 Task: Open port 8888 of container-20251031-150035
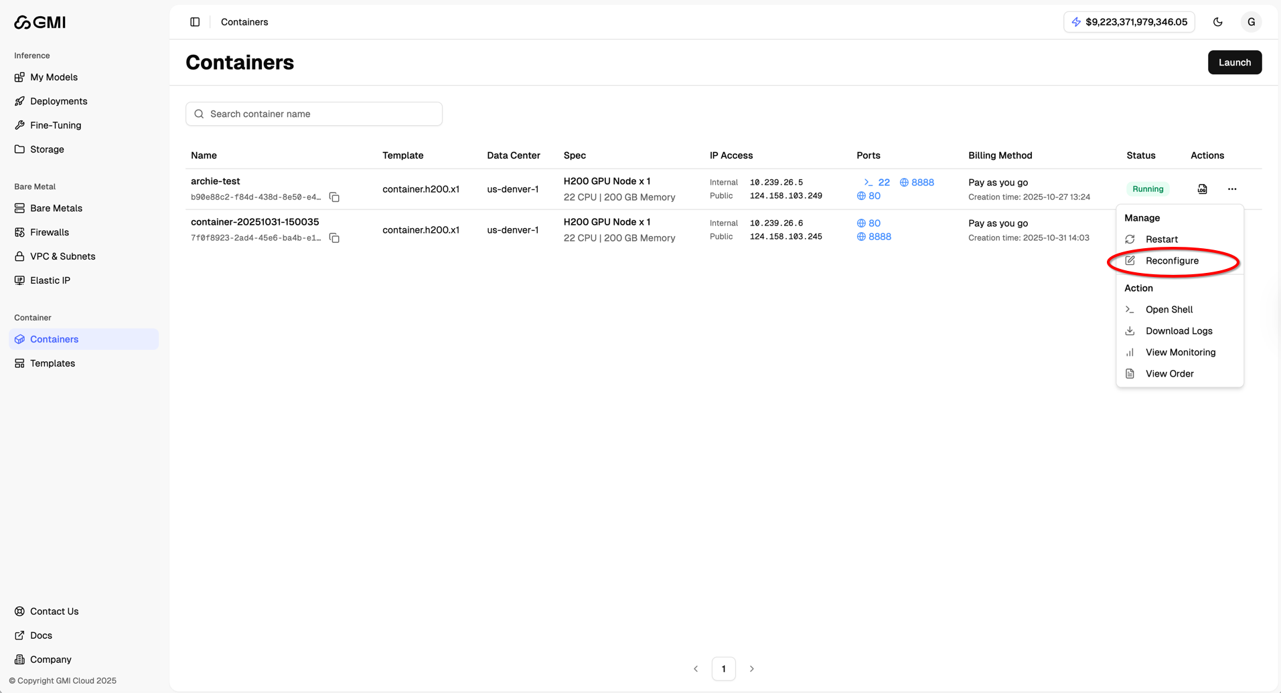(x=874, y=237)
